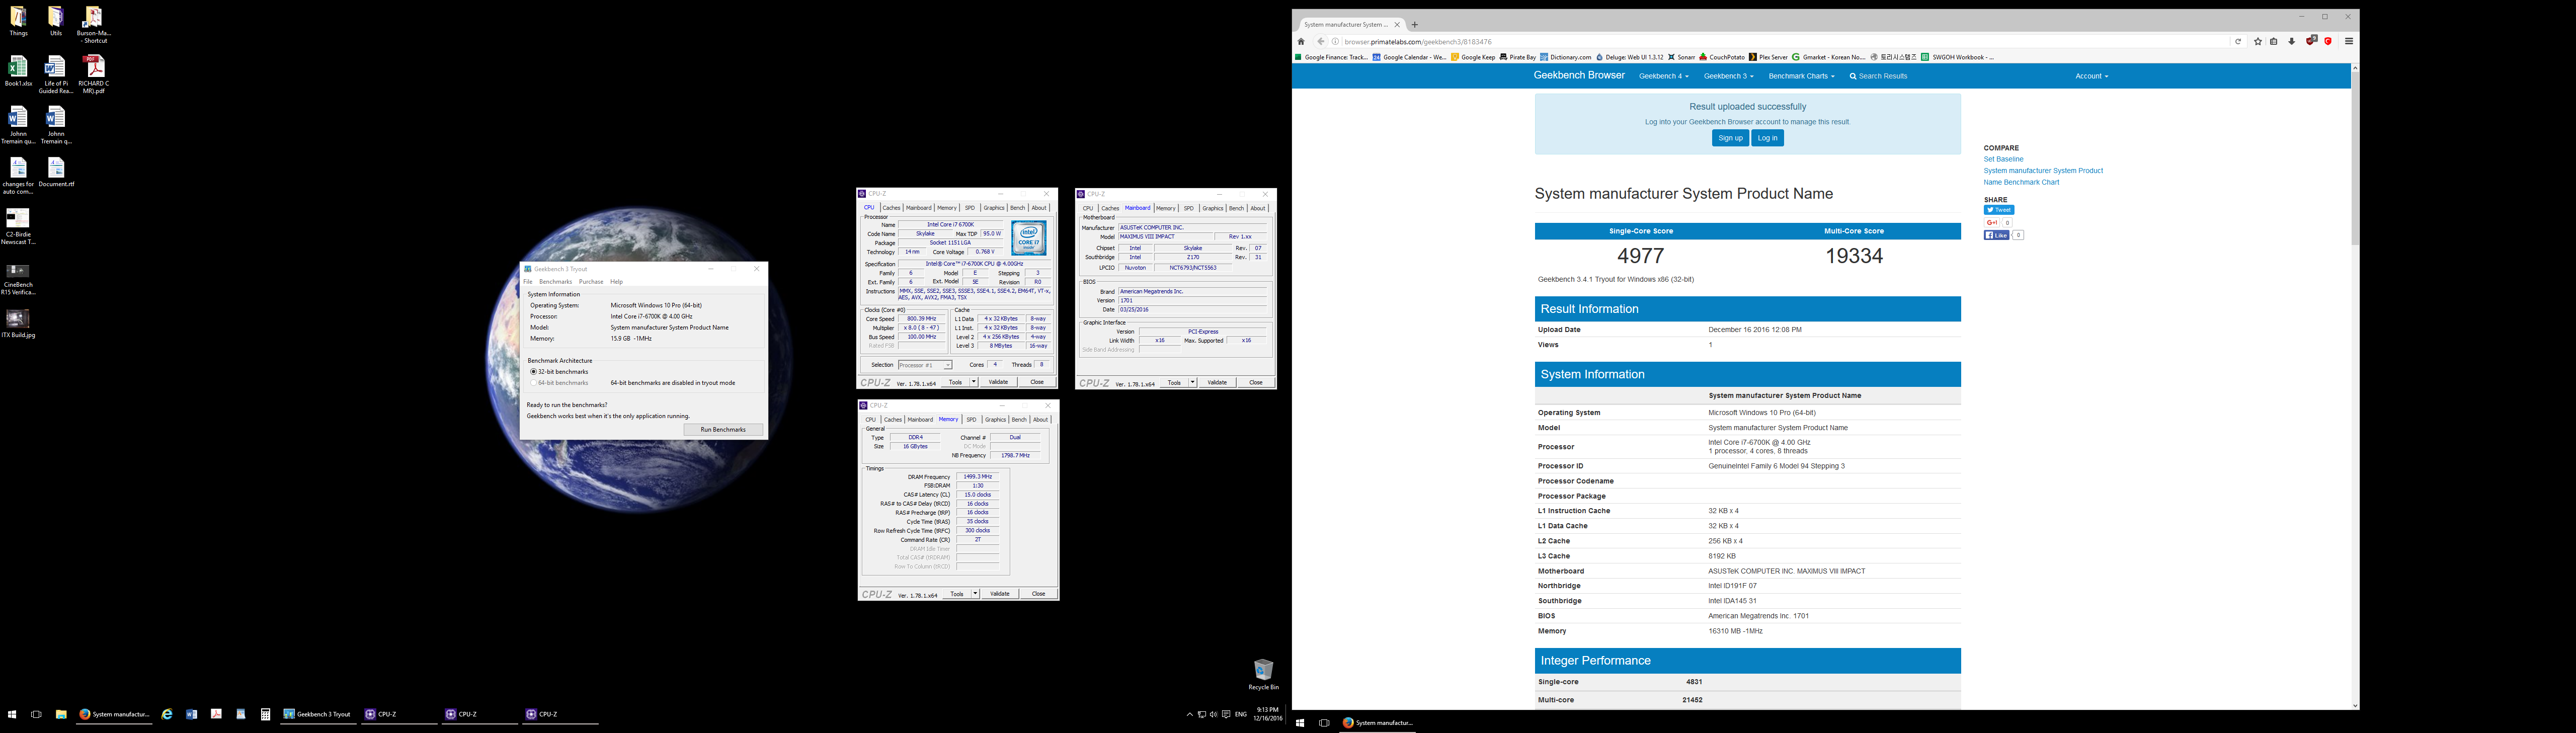Click the Multi-Core Score value 19334
The height and width of the screenshot is (733, 2576).
coord(1854,256)
